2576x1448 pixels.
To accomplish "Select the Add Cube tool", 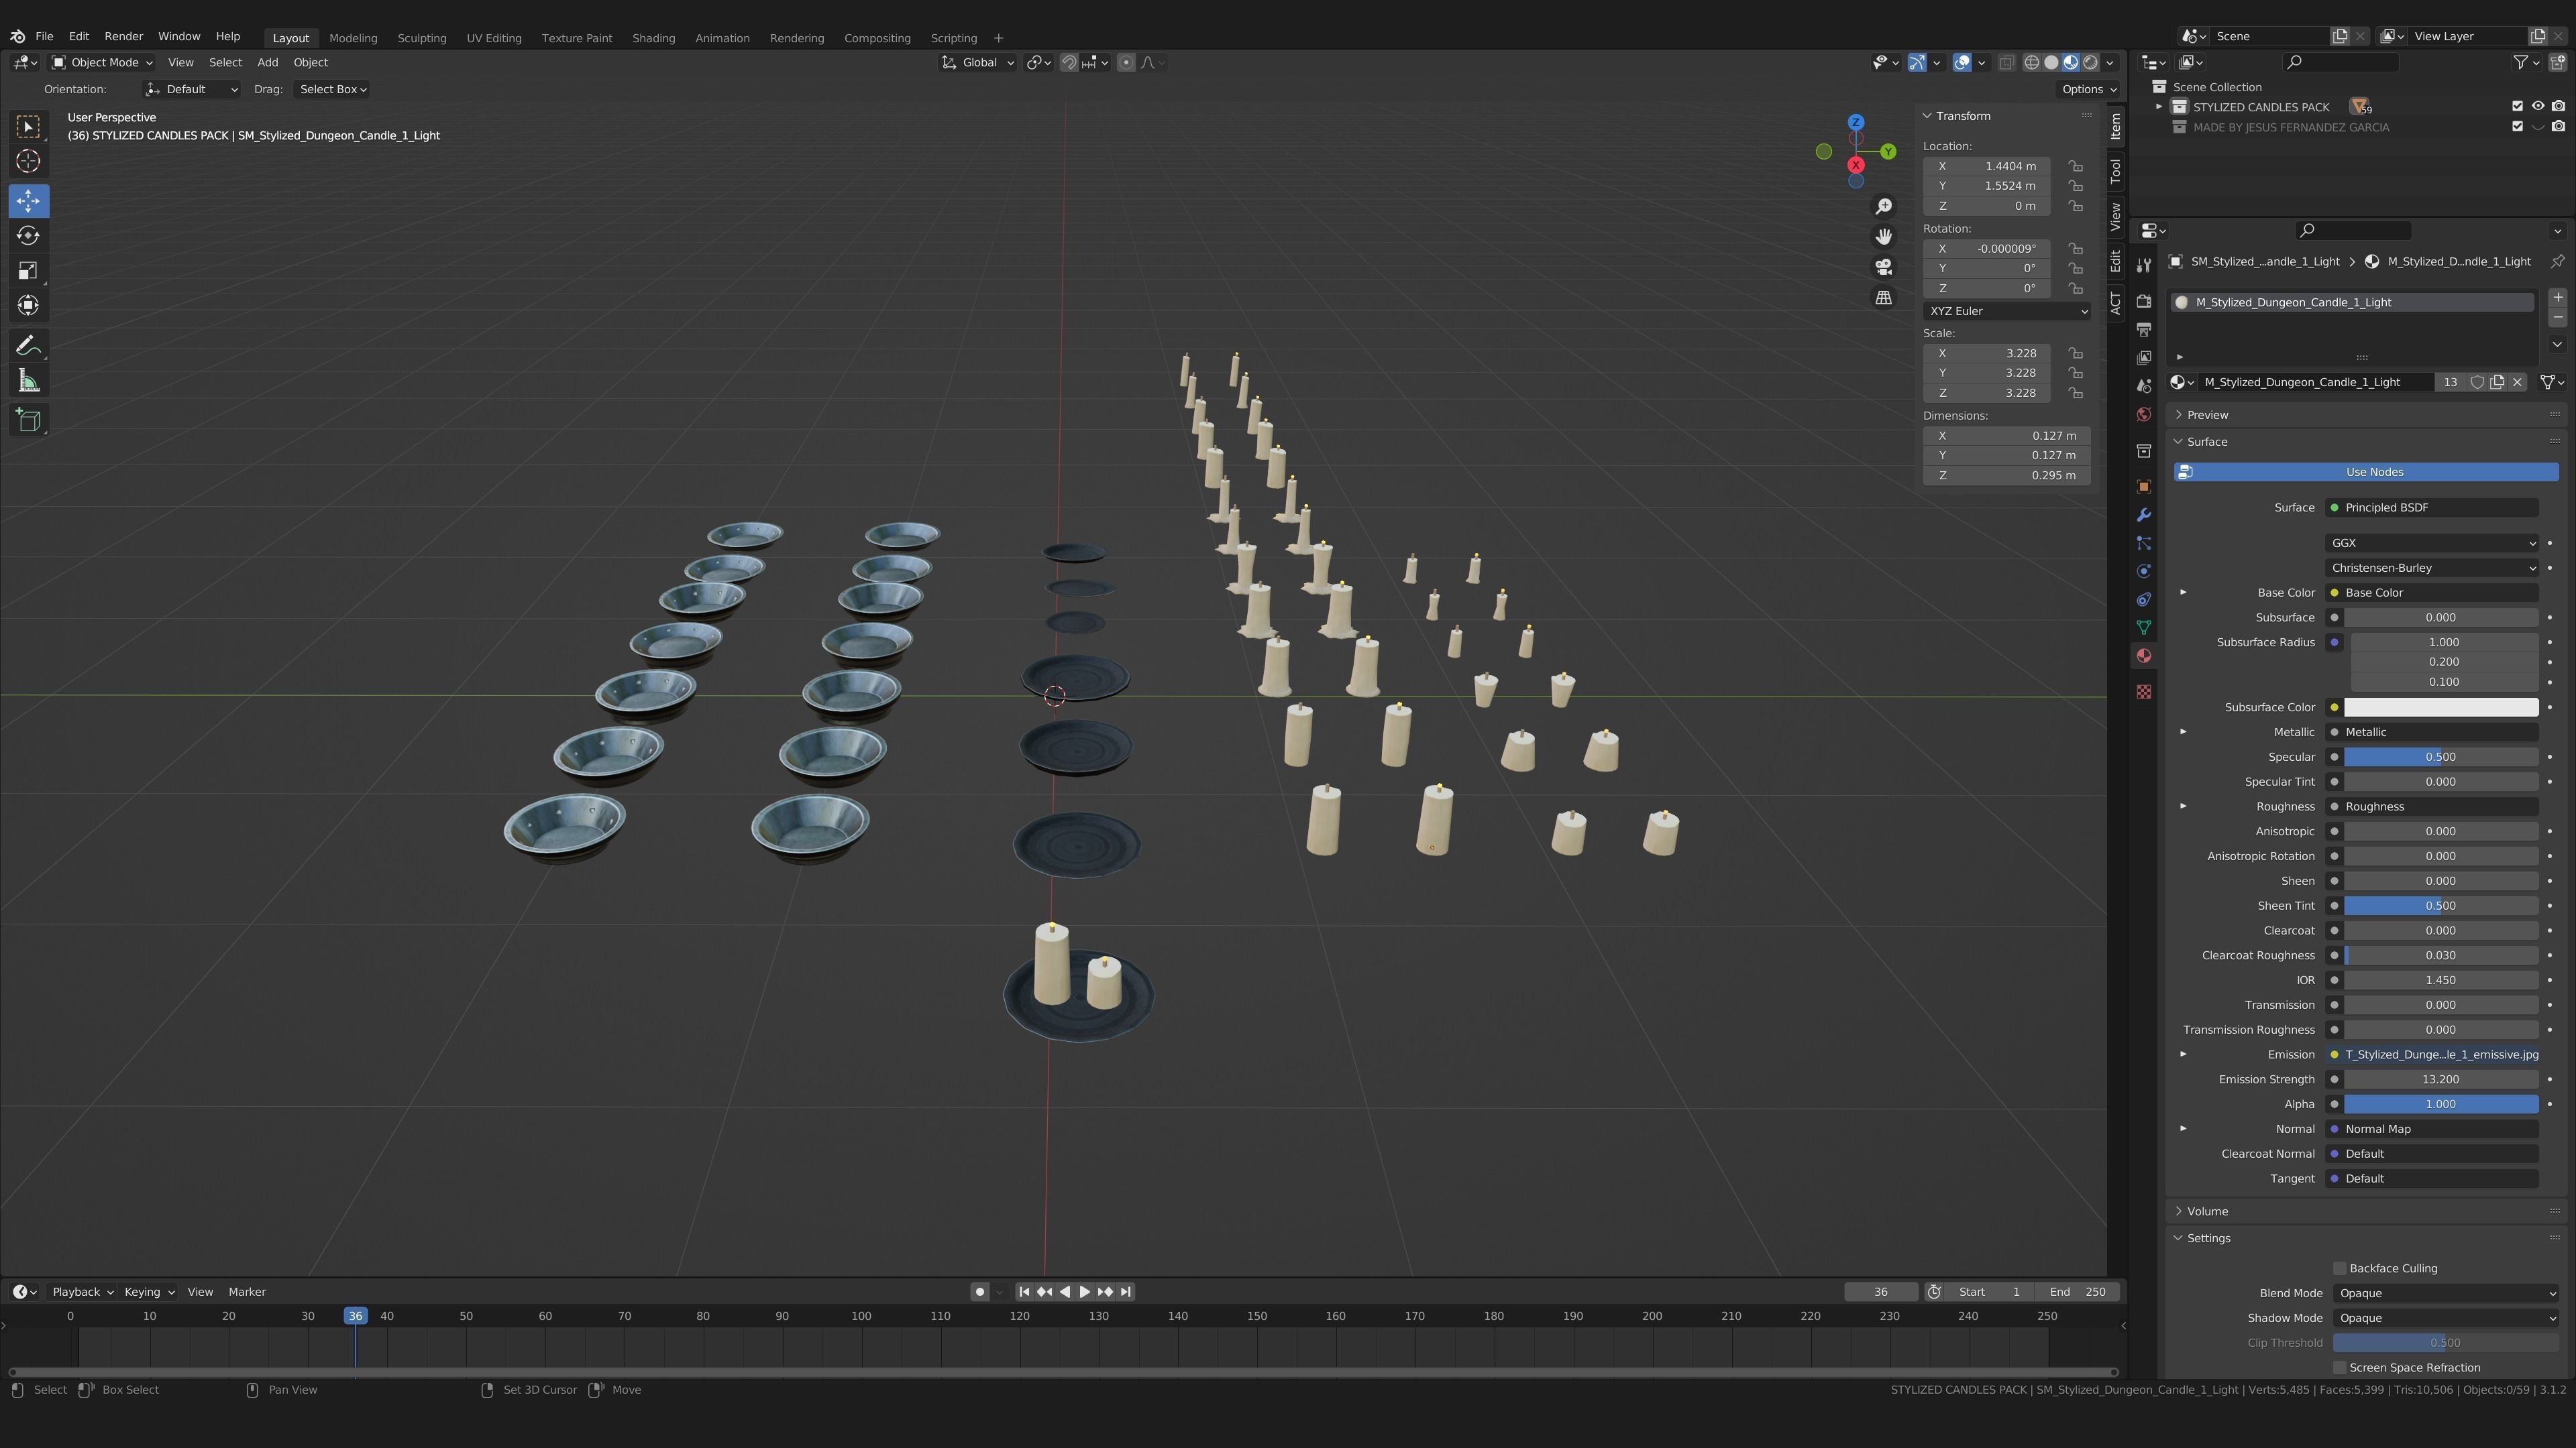I will pyautogui.click(x=28, y=420).
